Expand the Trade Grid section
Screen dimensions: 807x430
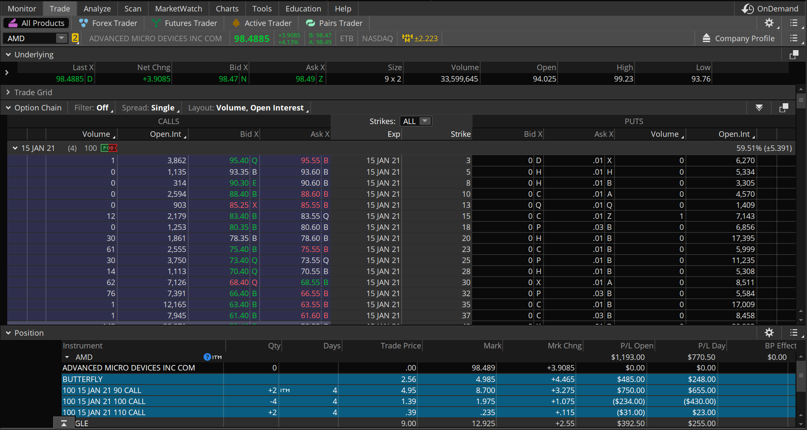tap(8, 92)
